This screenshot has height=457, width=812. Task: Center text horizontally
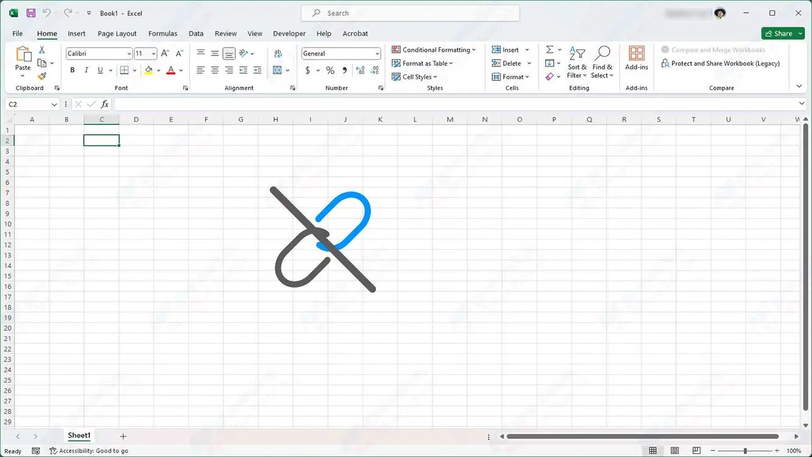[215, 71]
